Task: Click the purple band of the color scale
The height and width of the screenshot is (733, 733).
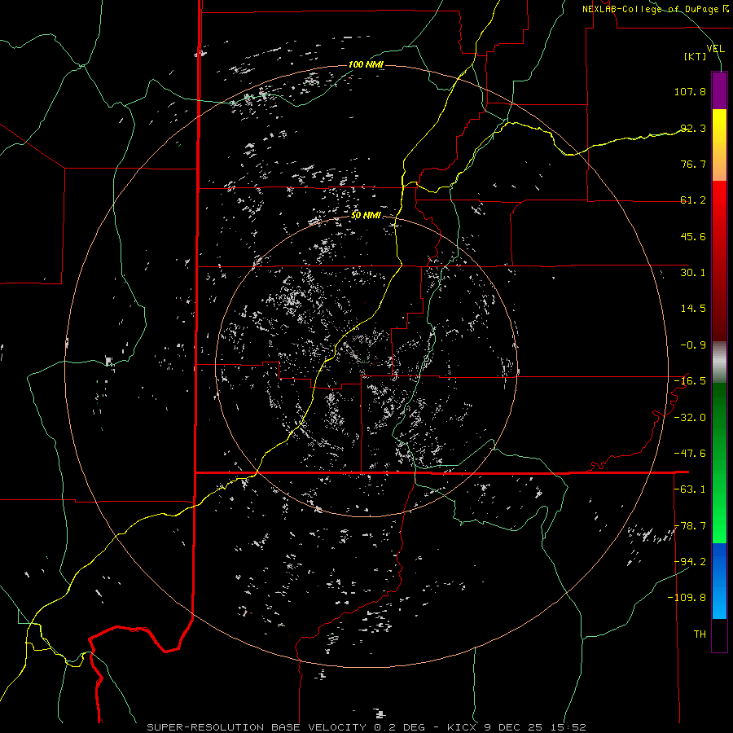Action: tap(719, 90)
